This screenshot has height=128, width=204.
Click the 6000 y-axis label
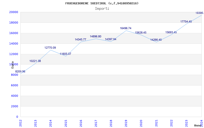15,85
